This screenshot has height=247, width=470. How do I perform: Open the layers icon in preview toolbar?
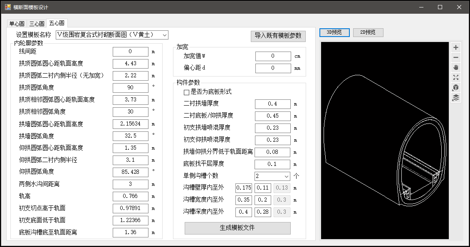456,98
